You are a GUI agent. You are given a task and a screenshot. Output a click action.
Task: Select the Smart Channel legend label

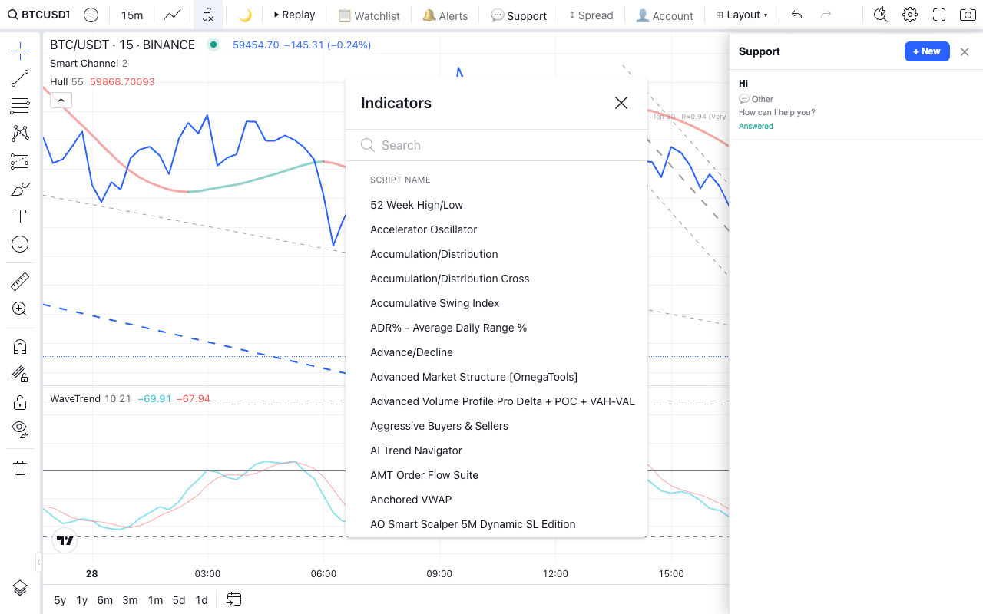click(84, 63)
